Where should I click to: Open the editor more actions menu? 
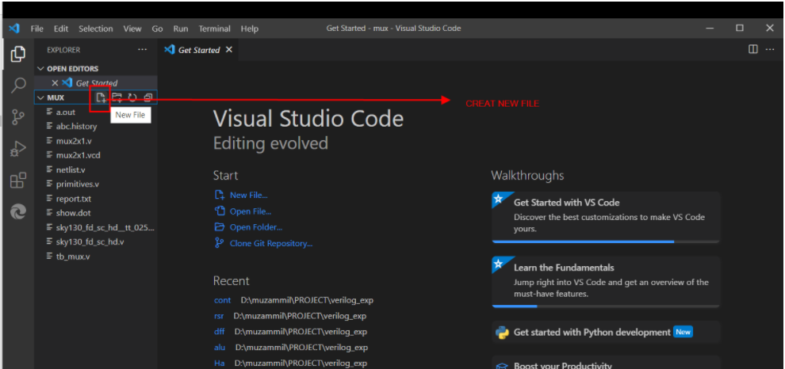(770, 50)
